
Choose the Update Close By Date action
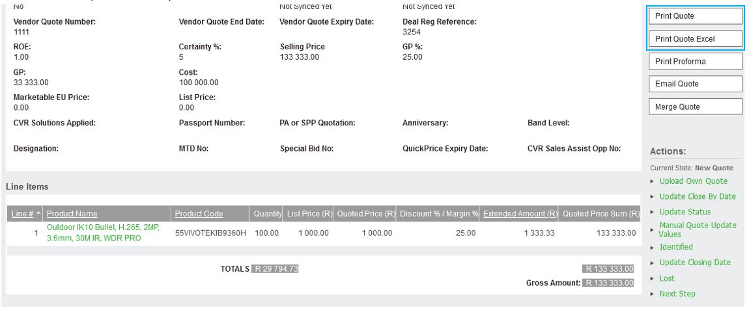pos(697,196)
